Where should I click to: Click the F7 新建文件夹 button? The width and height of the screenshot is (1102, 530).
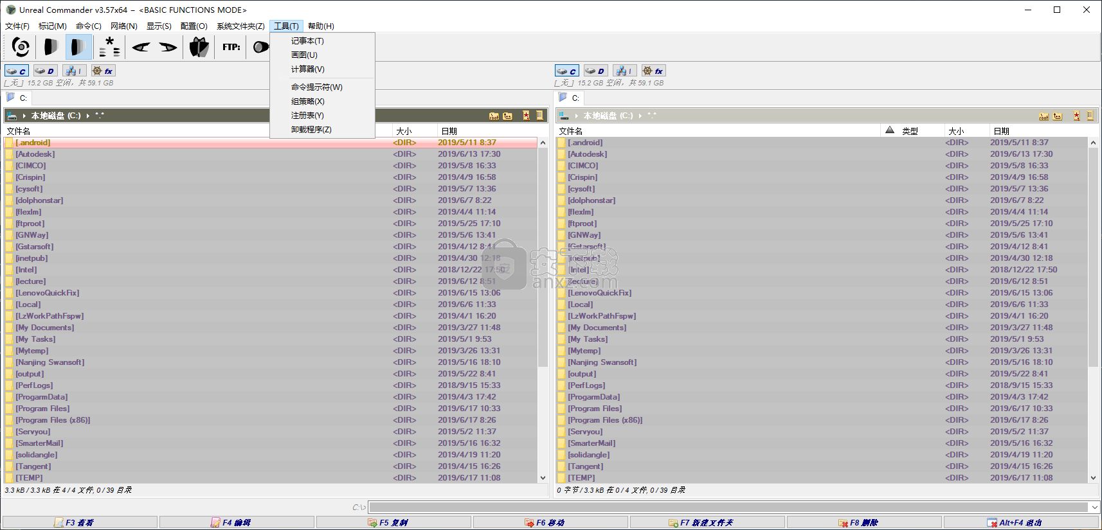pos(707,522)
